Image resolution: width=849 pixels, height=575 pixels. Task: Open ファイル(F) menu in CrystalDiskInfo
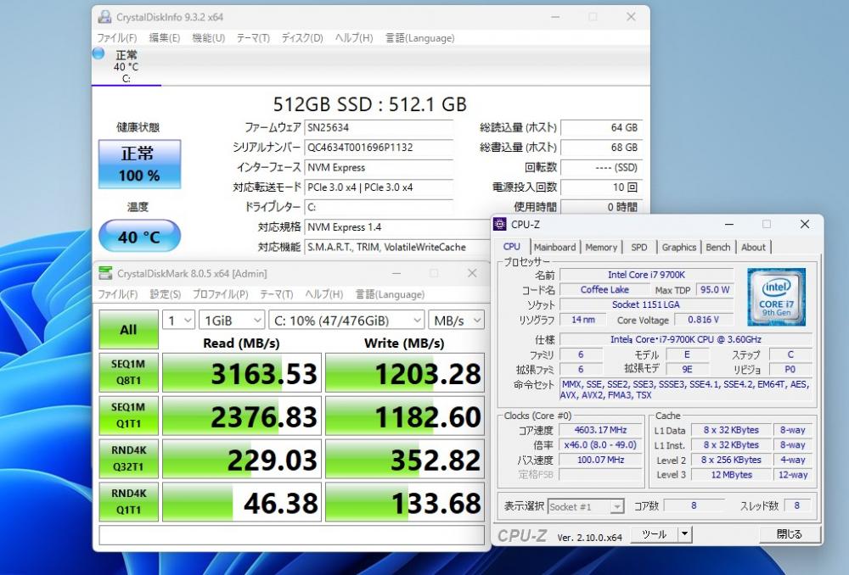click(x=116, y=38)
